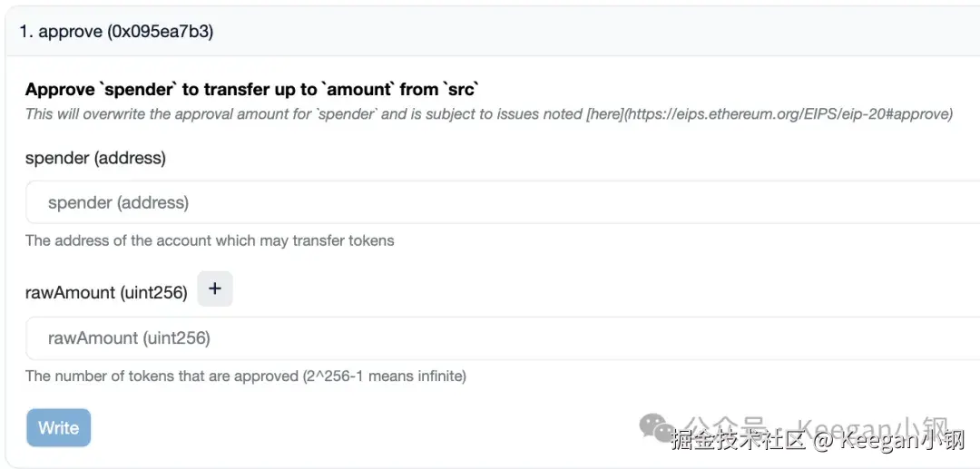980x469 pixels.
Task: Click the plus icon beside rawAmount
Action: (215, 289)
